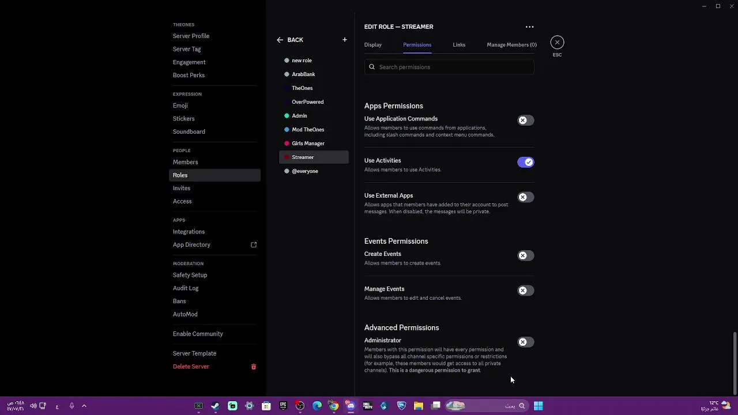
Task: Open Server Tag settings
Action: [x=187, y=49]
